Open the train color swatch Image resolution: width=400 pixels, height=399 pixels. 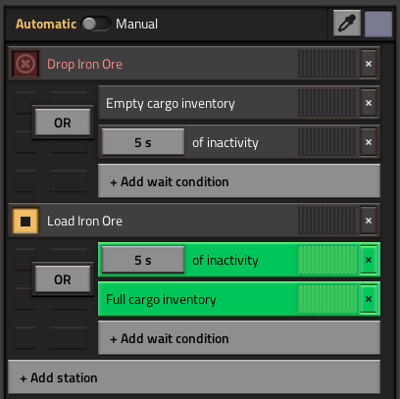point(378,24)
